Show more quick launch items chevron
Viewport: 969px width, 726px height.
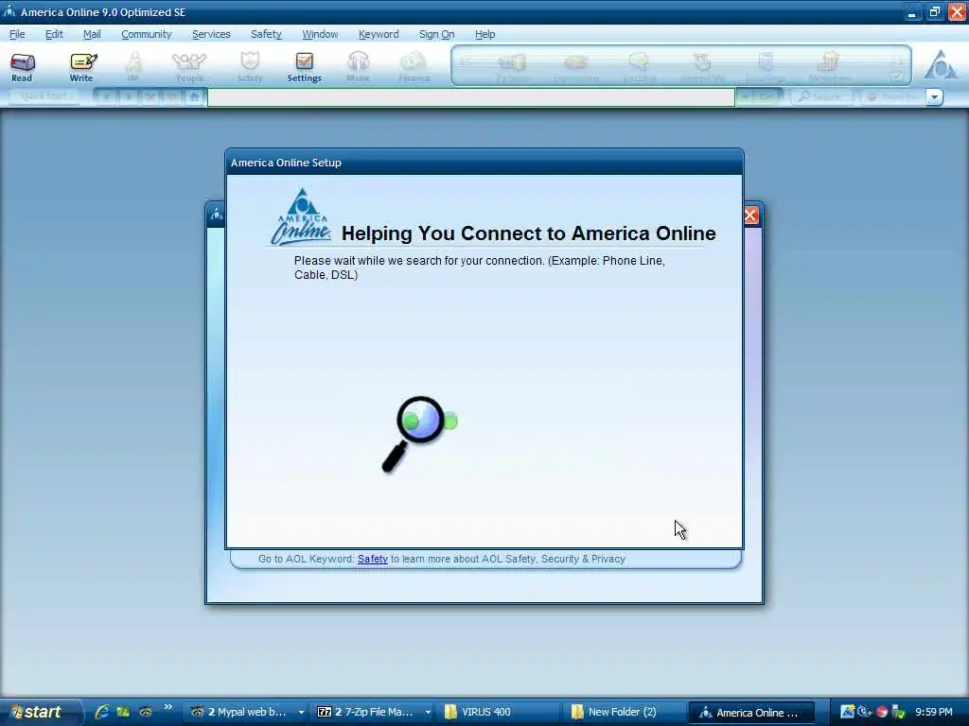click(x=167, y=707)
